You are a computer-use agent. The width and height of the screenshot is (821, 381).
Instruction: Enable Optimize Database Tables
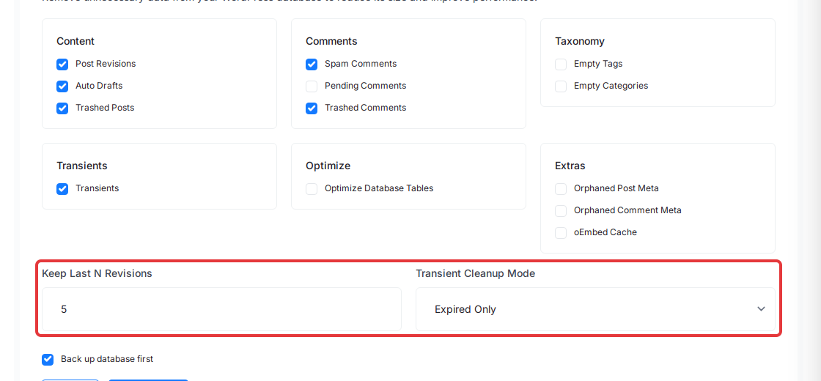pos(312,189)
